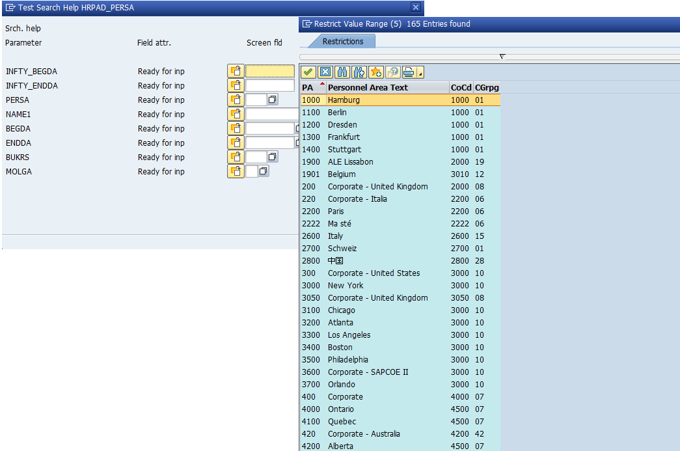
Task: Add to personal value list star icon
Action: [x=376, y=72]
